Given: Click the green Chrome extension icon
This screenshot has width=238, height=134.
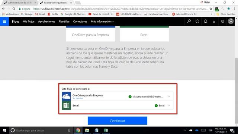Looking at the screenshot, I should point(216,9).
